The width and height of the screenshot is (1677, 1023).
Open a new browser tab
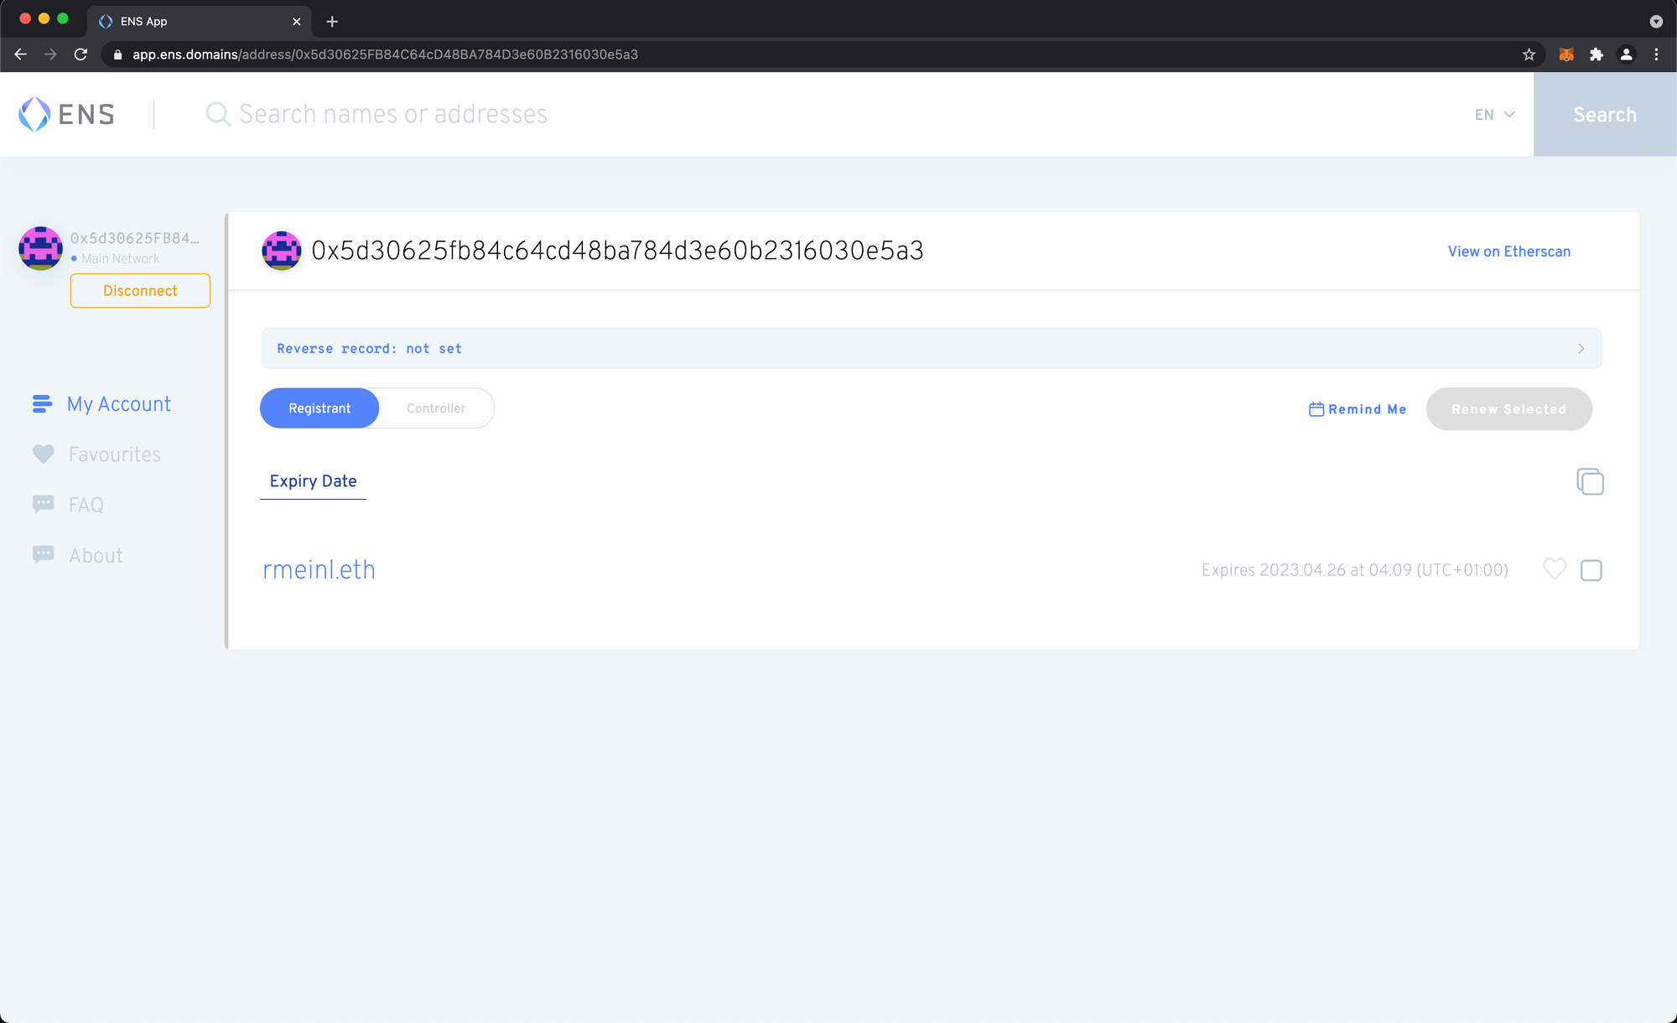[332, 22]
